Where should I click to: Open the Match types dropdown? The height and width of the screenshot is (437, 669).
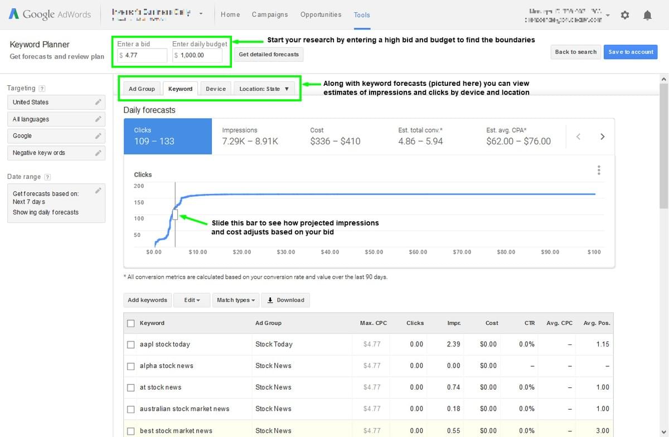coord(235,300)
